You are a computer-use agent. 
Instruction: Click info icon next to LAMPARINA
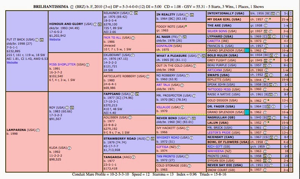pyautogui.click(x=38, y=130)
